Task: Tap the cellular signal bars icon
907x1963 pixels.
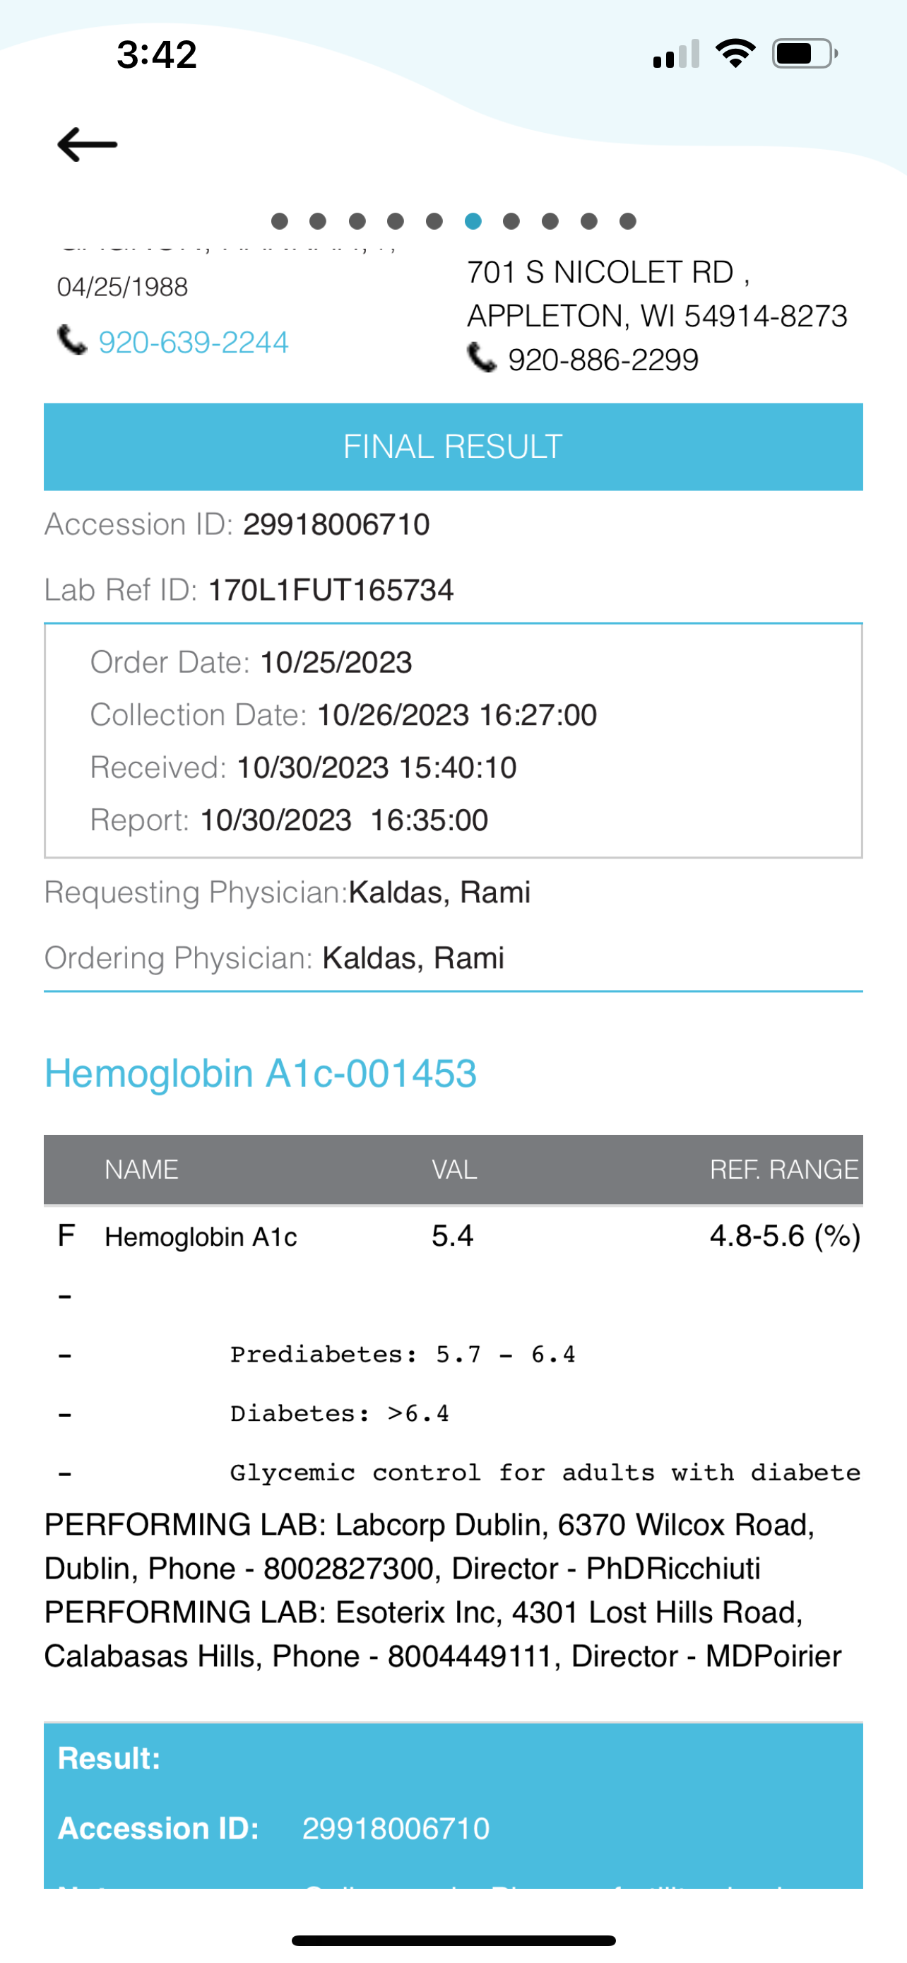Action: (x=676, y=54)
